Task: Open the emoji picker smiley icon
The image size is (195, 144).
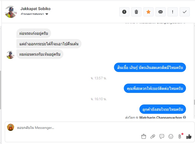Action: tap(171, 136)
